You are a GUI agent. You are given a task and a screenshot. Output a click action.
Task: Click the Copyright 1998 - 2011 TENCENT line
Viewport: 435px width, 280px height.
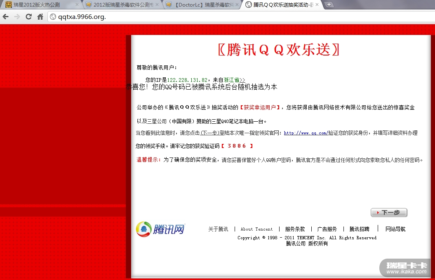pyautogui.click(x=307, y=238)
